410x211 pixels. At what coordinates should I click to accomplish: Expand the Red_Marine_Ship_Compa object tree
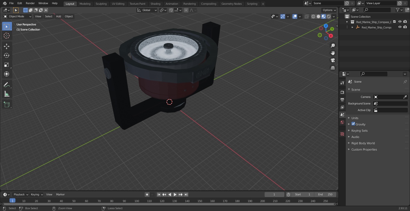352,27
